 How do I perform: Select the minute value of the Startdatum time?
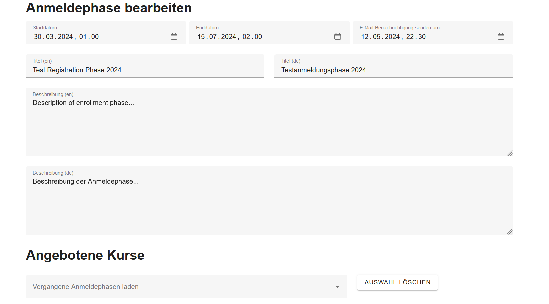95,37
